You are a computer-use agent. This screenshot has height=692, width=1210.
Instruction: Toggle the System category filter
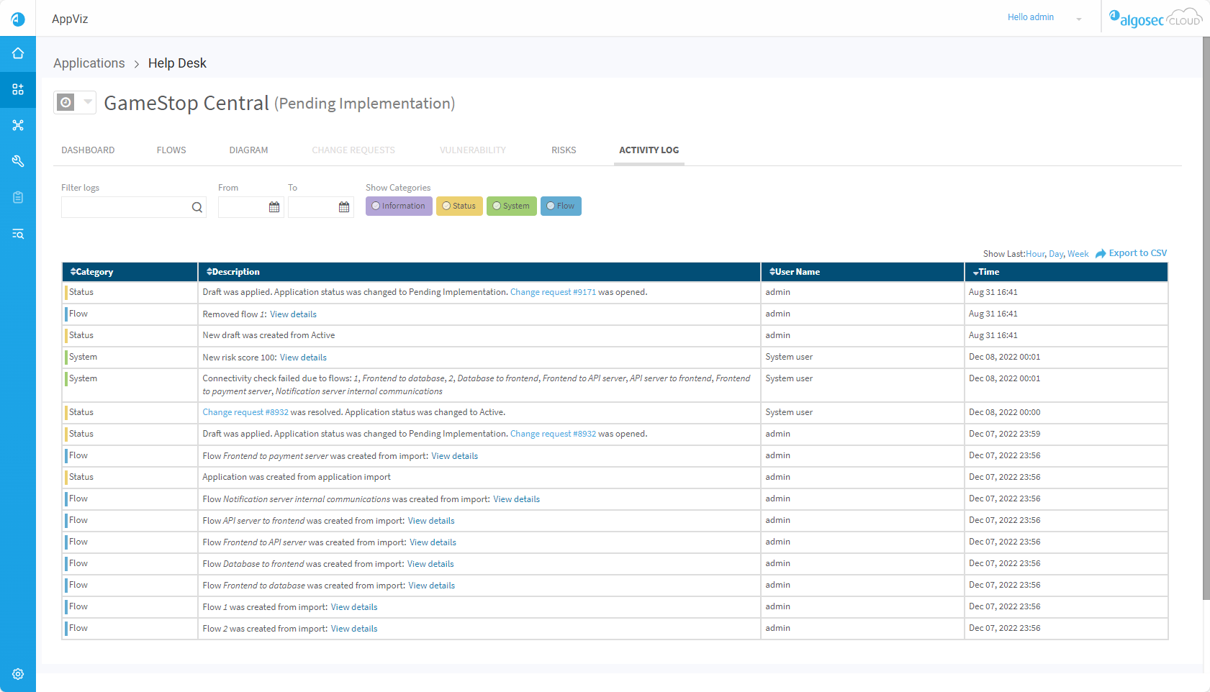coord(511,206)
